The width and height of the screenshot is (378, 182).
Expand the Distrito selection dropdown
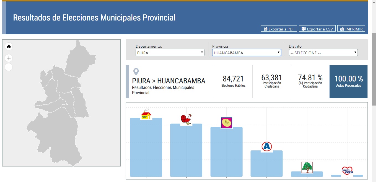pyautogui.click(x=323, y=53)
